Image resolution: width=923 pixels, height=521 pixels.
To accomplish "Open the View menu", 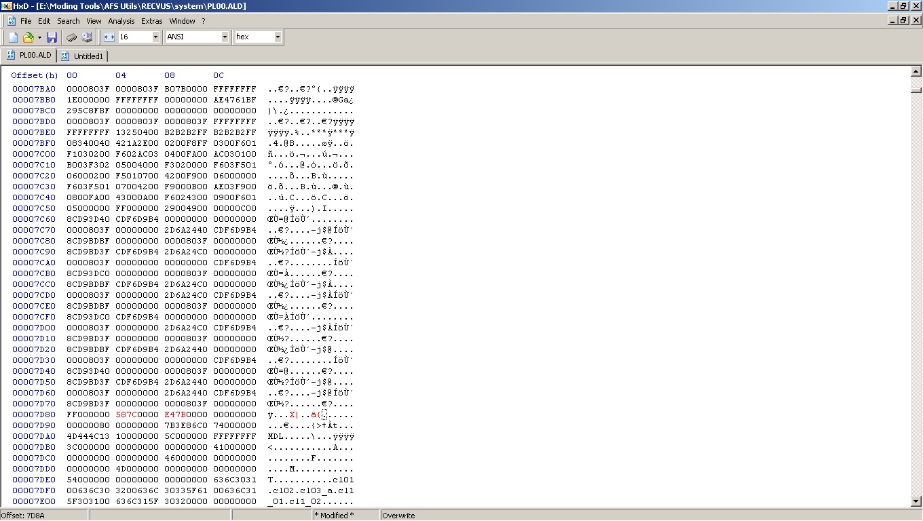I will click(x=94, y=21).
